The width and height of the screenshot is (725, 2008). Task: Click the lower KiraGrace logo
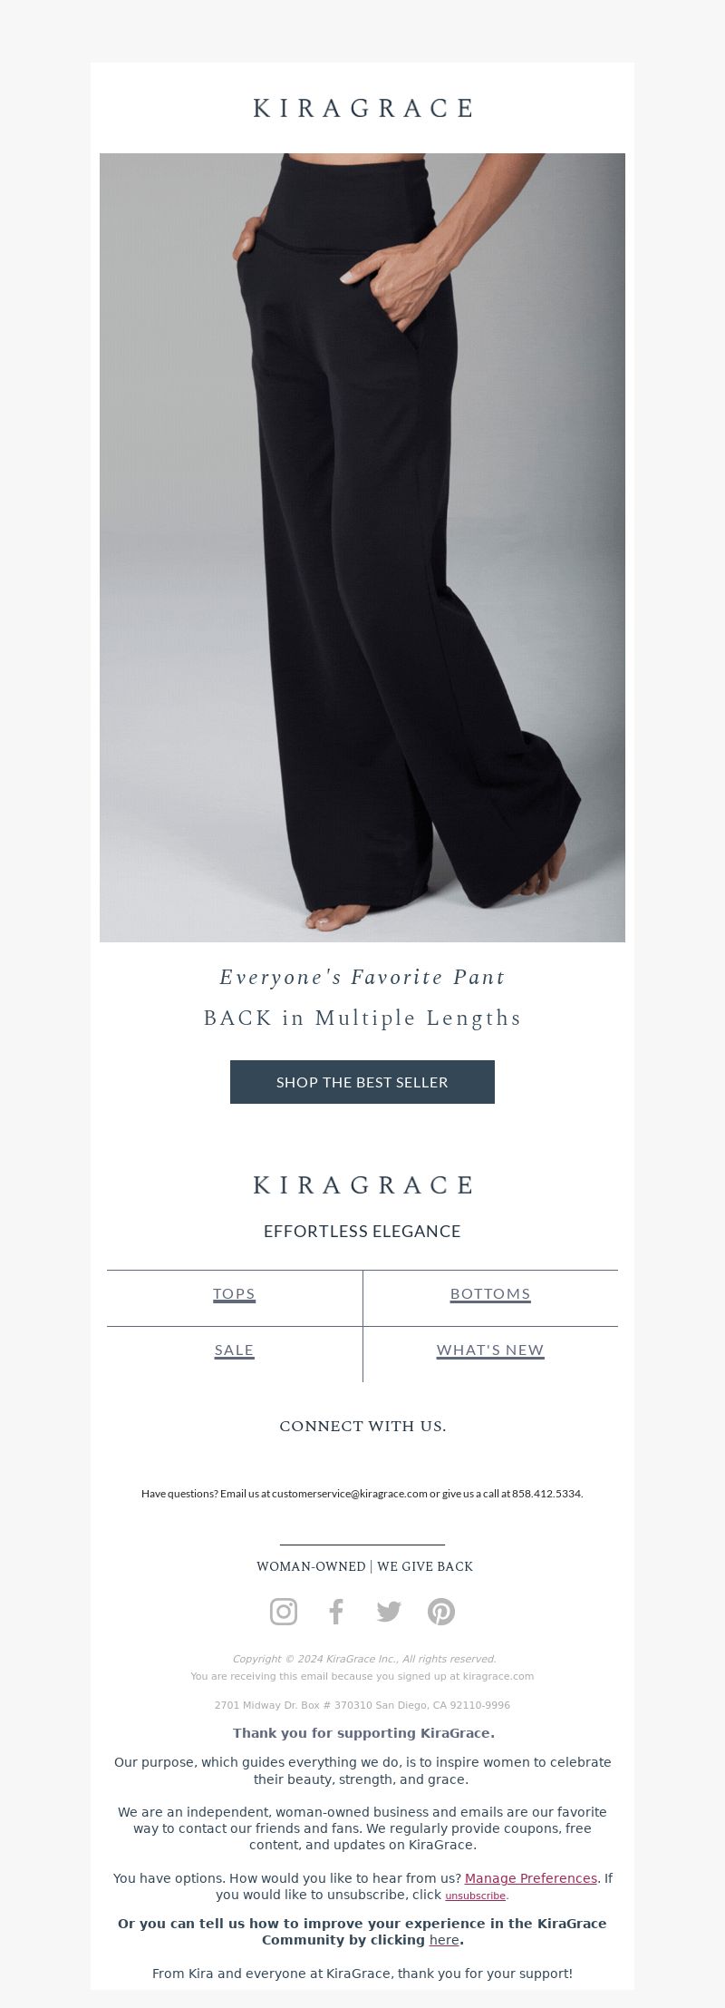pyautogui.click(x=362, y=1184)
